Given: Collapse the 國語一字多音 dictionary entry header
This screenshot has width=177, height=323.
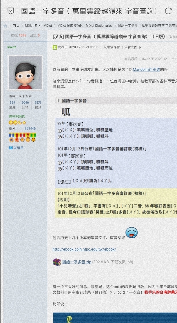Looking at the screenshot, I should pyautogui.click(x=59, y=101).
